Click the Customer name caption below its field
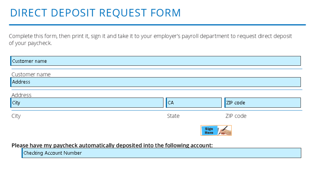 pyautogui.click(x=31, y=74)
